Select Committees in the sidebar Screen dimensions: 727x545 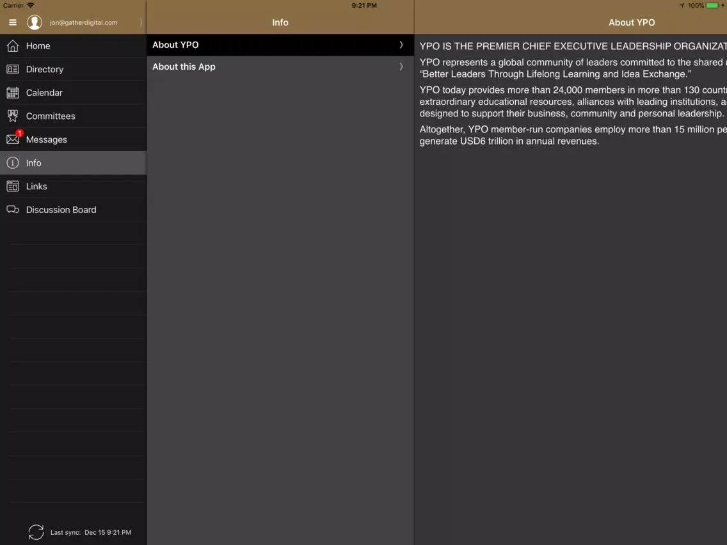pyautogui.click(x=73, y=116)
